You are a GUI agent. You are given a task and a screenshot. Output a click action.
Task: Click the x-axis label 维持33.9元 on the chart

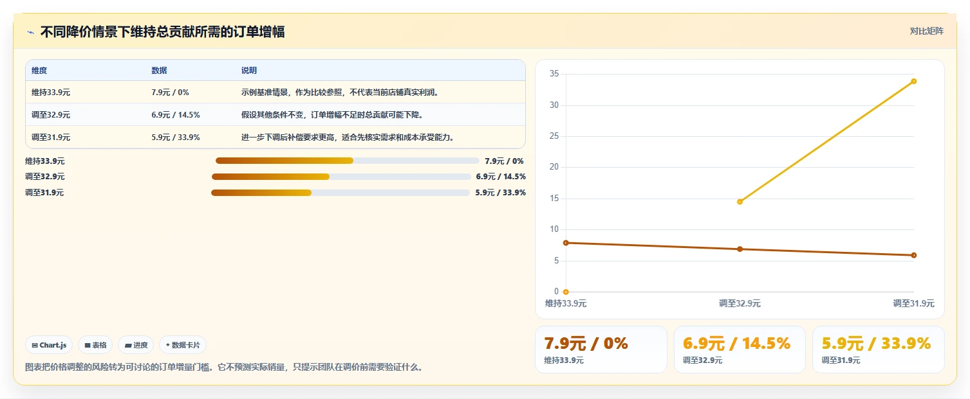pyautogui.click(x=566, y=304)
